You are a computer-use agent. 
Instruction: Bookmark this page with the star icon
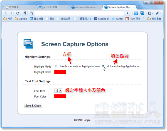pos(32,13)
